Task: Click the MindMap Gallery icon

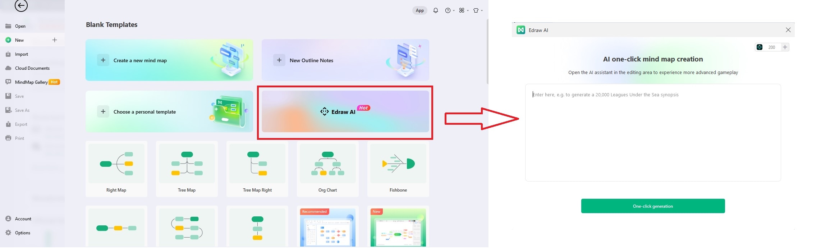Action: (8, 82)
